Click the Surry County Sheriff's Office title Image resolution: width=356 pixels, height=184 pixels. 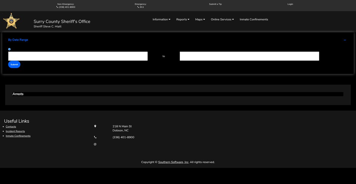click(x=62, y=21)
